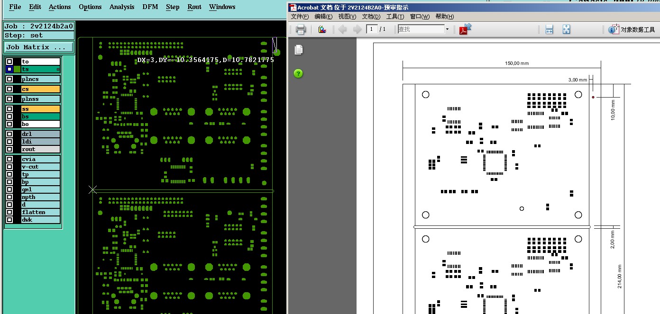Open the green help icon in Acrobat sidebar

[298, 73]
